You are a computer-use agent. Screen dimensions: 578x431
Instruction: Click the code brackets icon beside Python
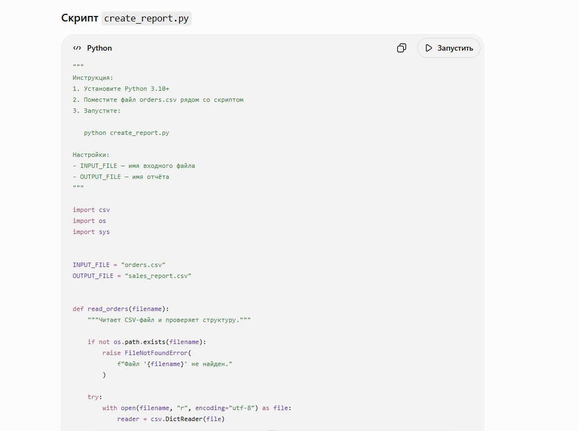click(77, 48)
